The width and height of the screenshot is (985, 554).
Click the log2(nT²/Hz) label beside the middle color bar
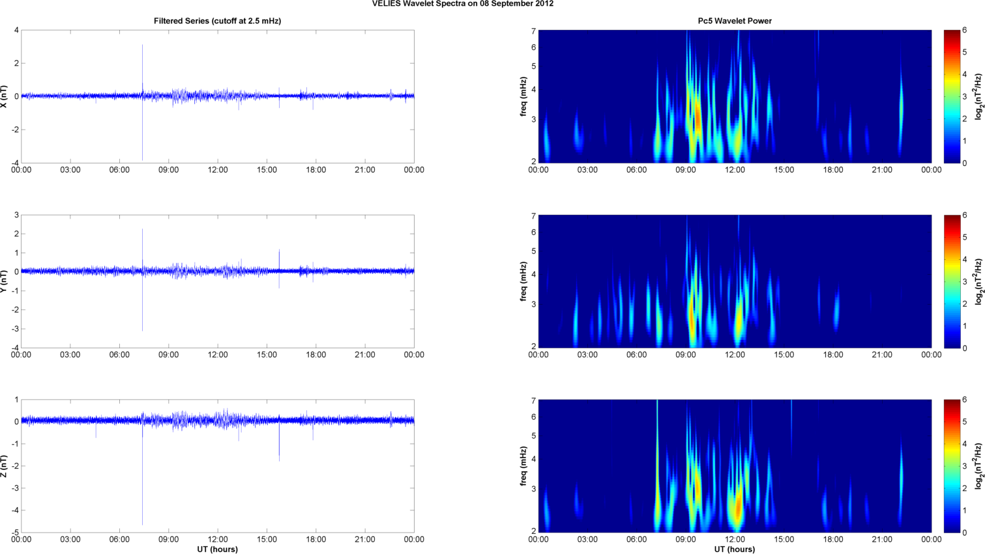978,281
